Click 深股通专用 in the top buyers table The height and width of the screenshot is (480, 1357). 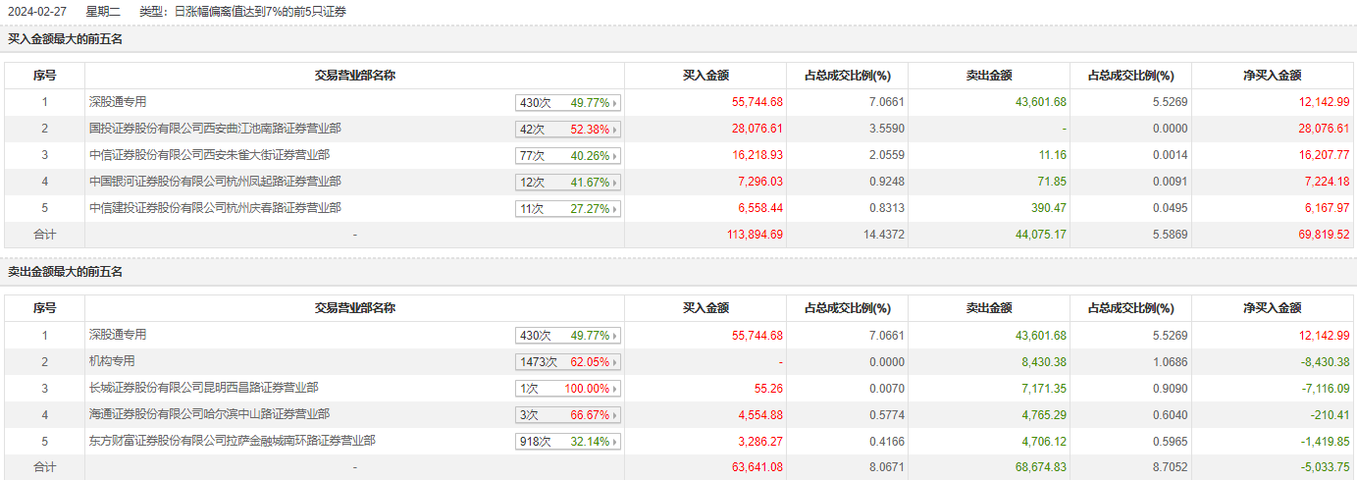118,102
